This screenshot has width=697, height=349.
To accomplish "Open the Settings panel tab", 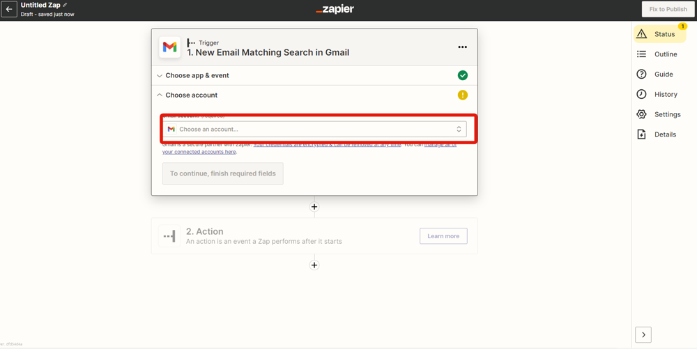I will (660, 114).
